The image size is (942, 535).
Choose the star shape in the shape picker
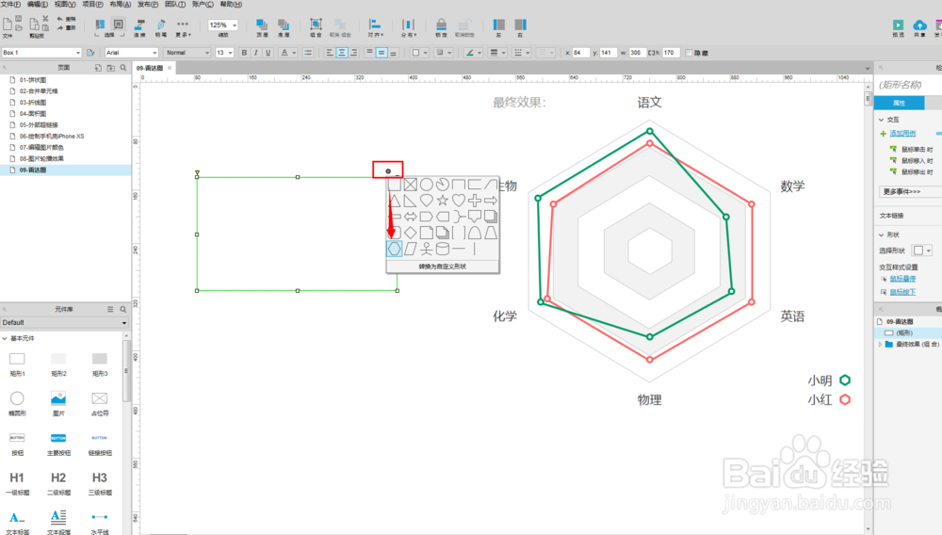[442, 201]
